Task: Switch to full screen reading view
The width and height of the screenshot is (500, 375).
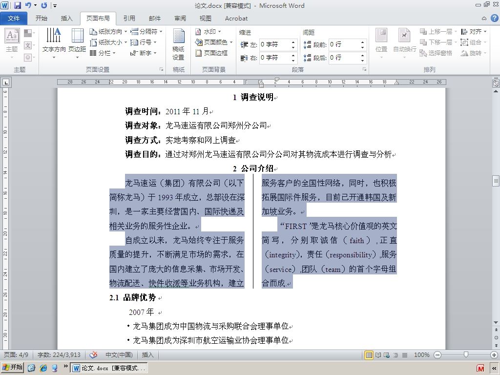Action: point(378,355)
